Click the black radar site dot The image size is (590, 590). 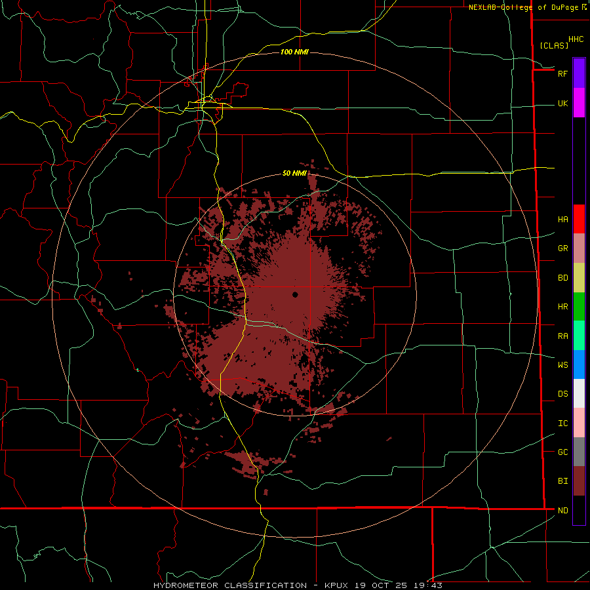point(295,294)
